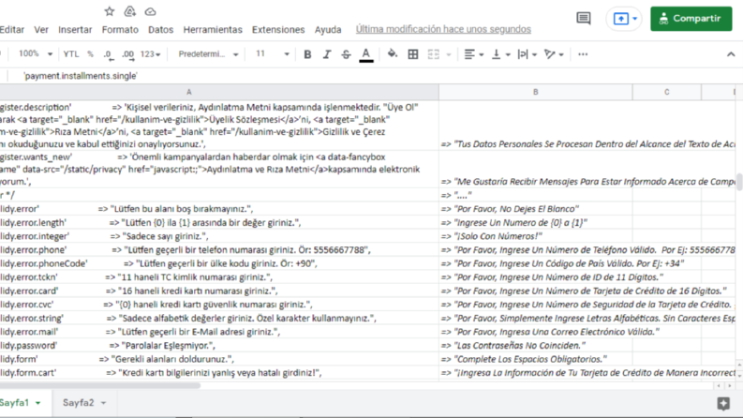Open the Datos menu
This screenshot has height=418, width=743.
tap(160, 29)
